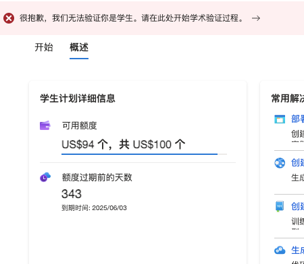Viewport: 304px width, 264px height.
Task: Click the purple wallet icon beside 可用额度
Action: (45, 125)
